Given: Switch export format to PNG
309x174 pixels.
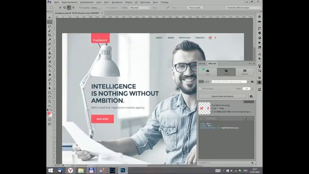Looking at the screenshot, I should point(201,82).
